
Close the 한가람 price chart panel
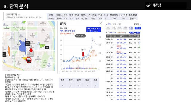pos(101,23)
